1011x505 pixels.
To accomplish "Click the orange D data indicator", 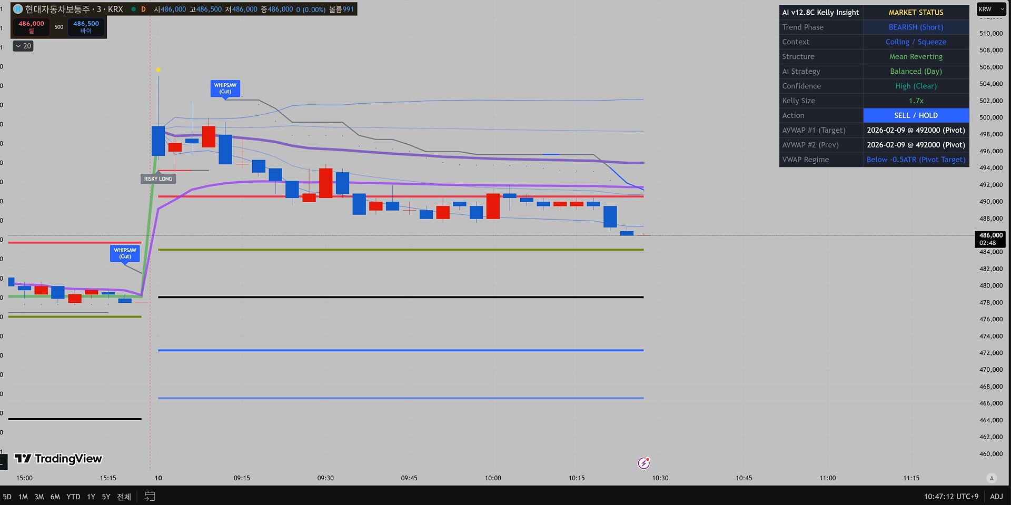I will (143, 9).
